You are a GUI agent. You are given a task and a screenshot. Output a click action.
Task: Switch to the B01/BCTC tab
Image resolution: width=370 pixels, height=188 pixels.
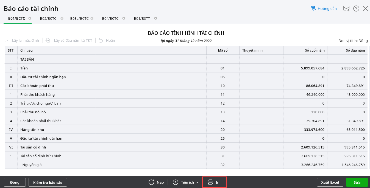tap(16, 18)
